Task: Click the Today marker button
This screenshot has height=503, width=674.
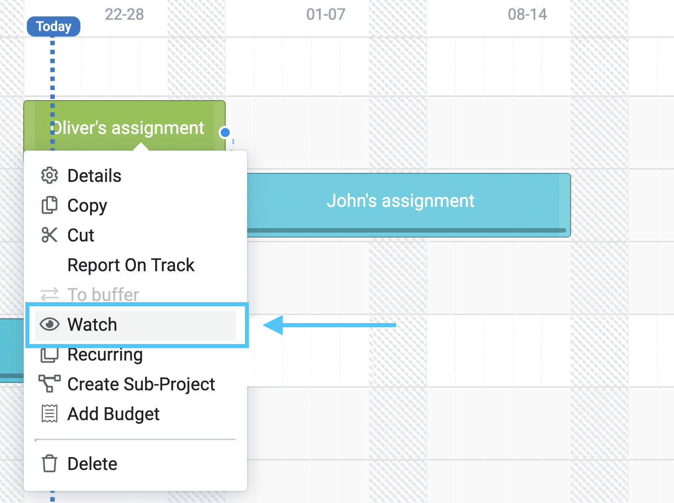Action: (53, 27)
